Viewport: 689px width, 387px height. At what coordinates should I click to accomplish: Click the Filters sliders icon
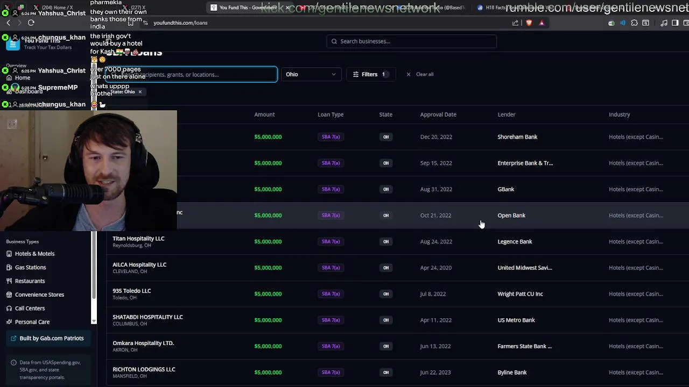coord(356,74)
